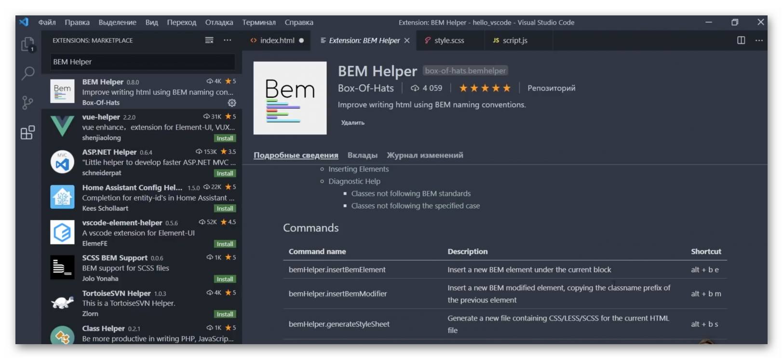Open the Файл menu

[47, 22]
